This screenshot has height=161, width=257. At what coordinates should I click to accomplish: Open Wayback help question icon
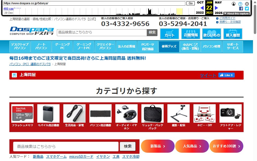(240, 4)
